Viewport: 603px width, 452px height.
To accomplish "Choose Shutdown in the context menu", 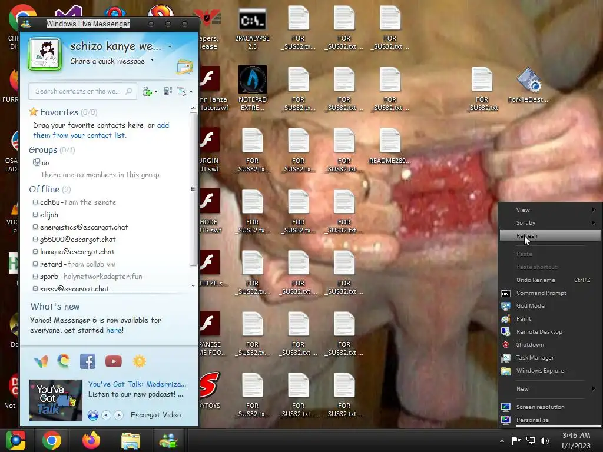I will click(x=550, y=345).
